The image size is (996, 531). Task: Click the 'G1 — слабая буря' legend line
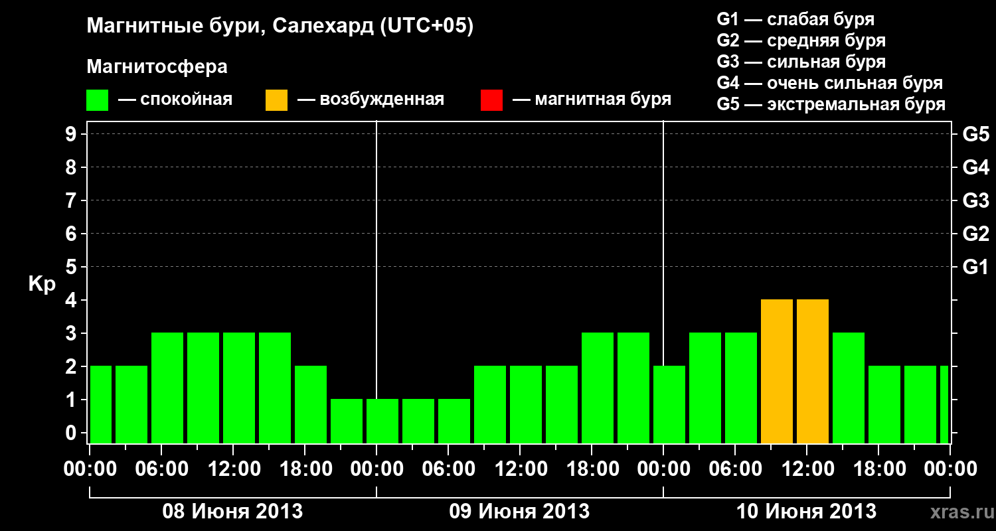(795, 19)
